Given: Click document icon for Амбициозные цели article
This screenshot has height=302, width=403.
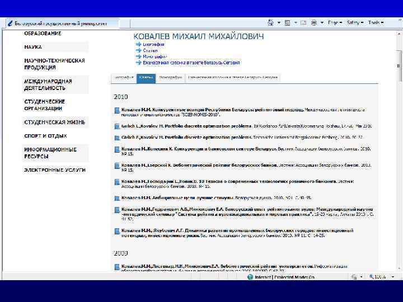Looking at the screenshot, I should (x=117, y=198).
